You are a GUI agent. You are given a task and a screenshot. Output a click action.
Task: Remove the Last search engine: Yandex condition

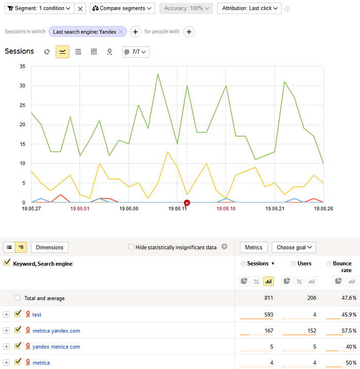point(121,32)
